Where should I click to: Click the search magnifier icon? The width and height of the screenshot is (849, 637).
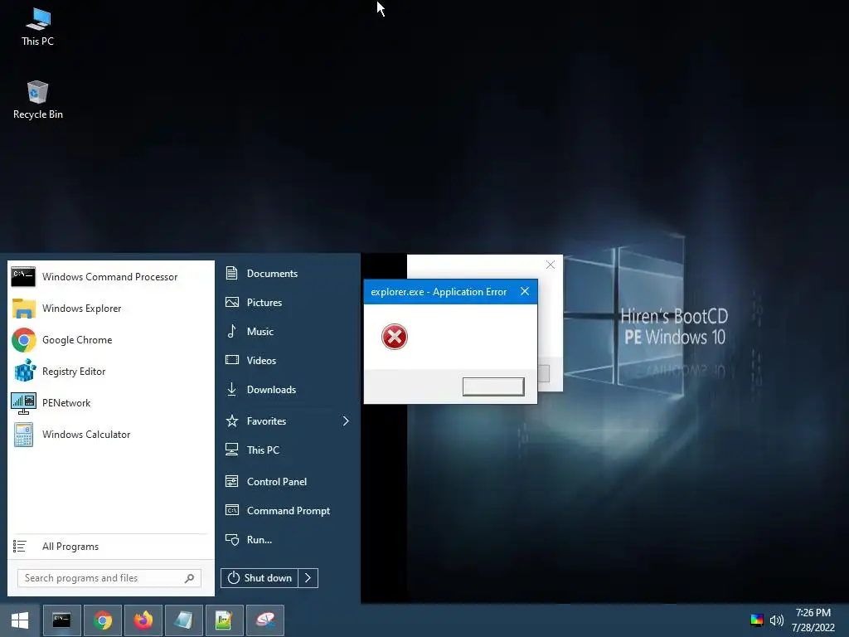(x=190, y=578)
